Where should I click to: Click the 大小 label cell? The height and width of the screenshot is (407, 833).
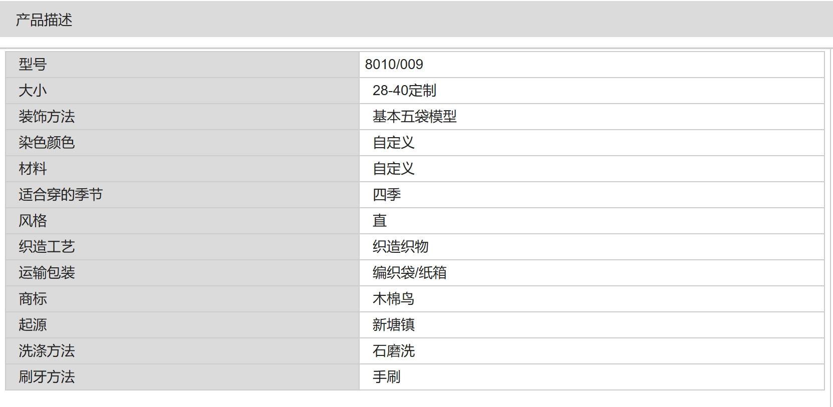[x=182, y=91]
